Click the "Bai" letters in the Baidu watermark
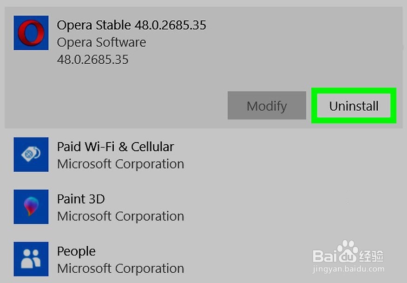The height and width of the screenshot is (283, 407). click(x=324, y=256)
